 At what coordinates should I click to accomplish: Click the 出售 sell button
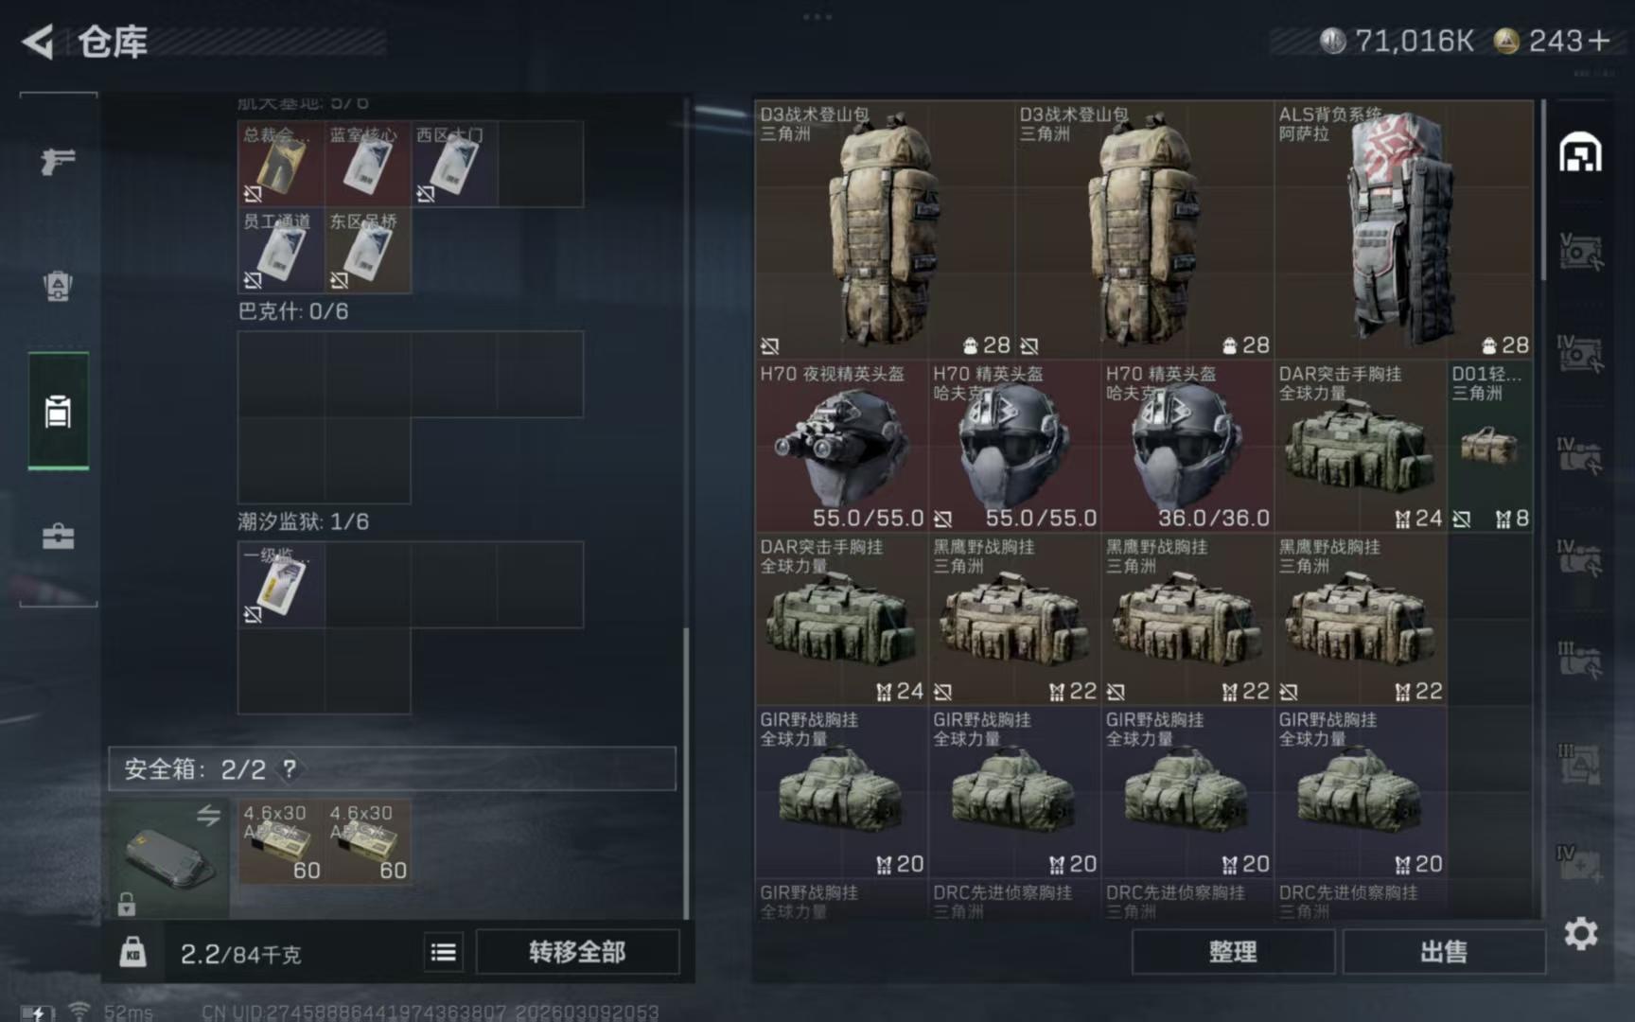(x=1444, y=952)
